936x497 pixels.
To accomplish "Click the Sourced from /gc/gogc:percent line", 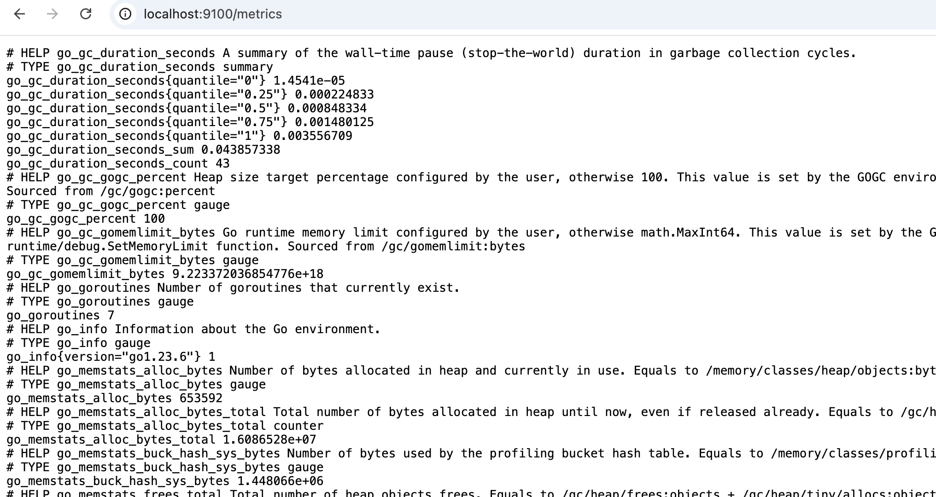I will click(111, 191).
